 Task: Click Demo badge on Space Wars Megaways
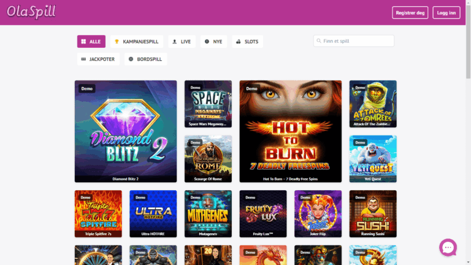(195, 88)
